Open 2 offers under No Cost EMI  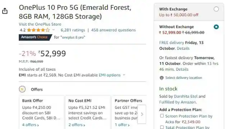[77, 125]
